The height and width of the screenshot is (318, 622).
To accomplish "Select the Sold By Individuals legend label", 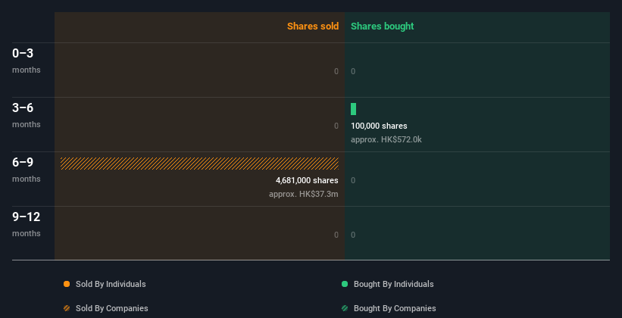I will (111, 284).
